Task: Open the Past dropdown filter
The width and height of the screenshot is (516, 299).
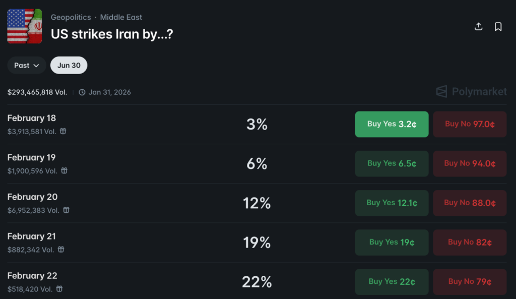Action: point(26,65)
